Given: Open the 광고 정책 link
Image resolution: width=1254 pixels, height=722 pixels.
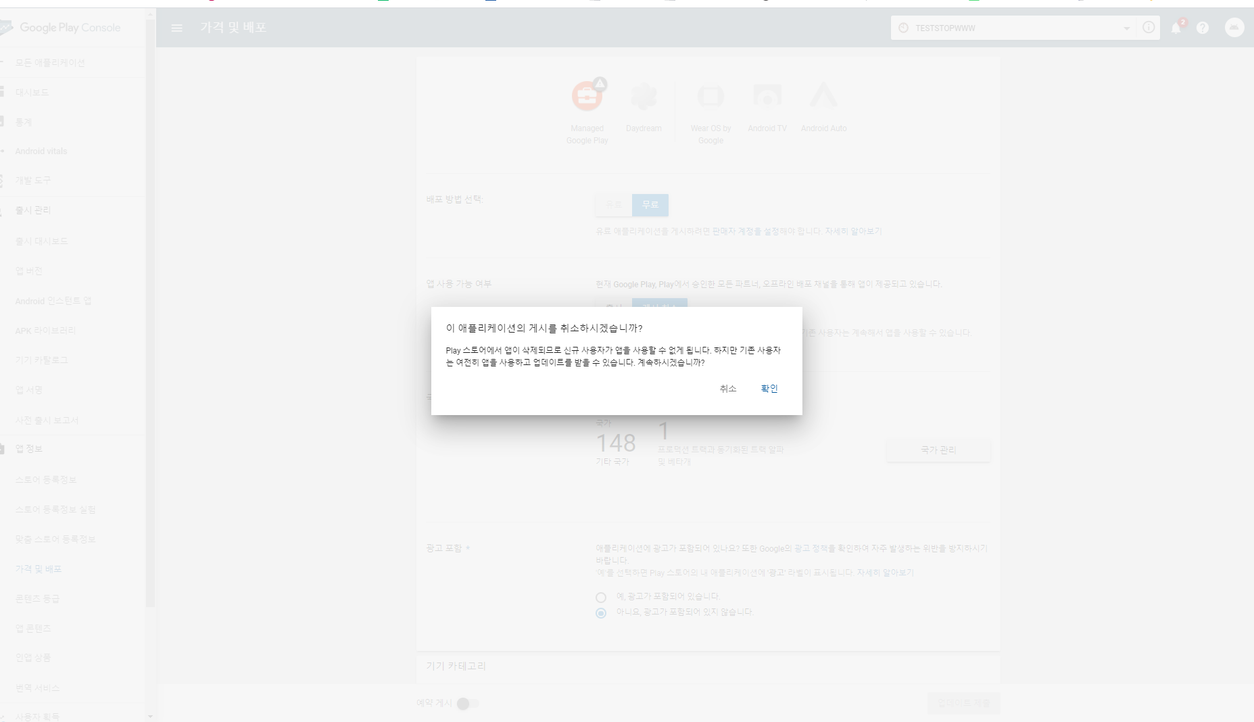Looking at the screenshot, I should (x=810, y=548).
